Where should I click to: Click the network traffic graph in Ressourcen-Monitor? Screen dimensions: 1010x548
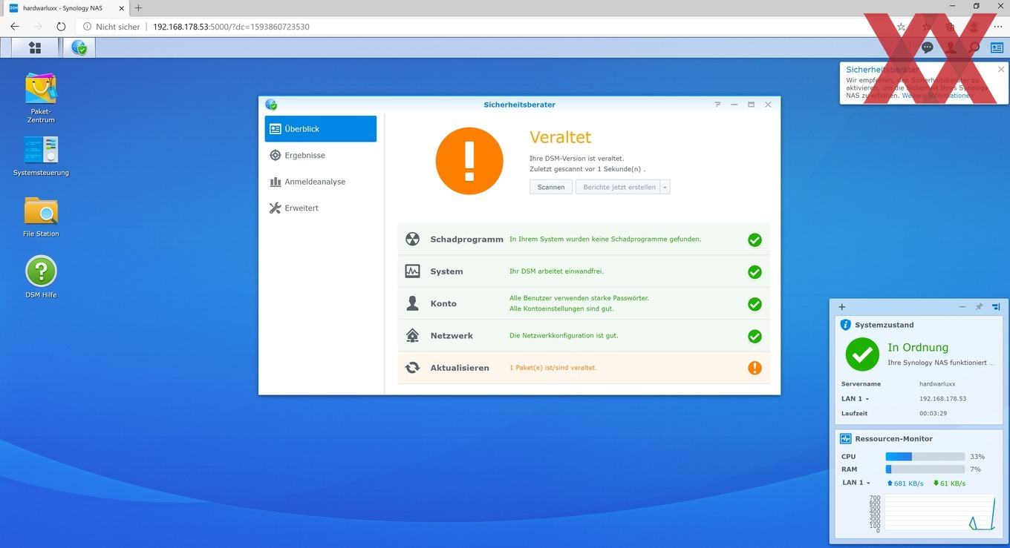coord(939,514)
